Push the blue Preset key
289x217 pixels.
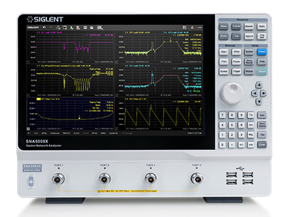[262, 52]
